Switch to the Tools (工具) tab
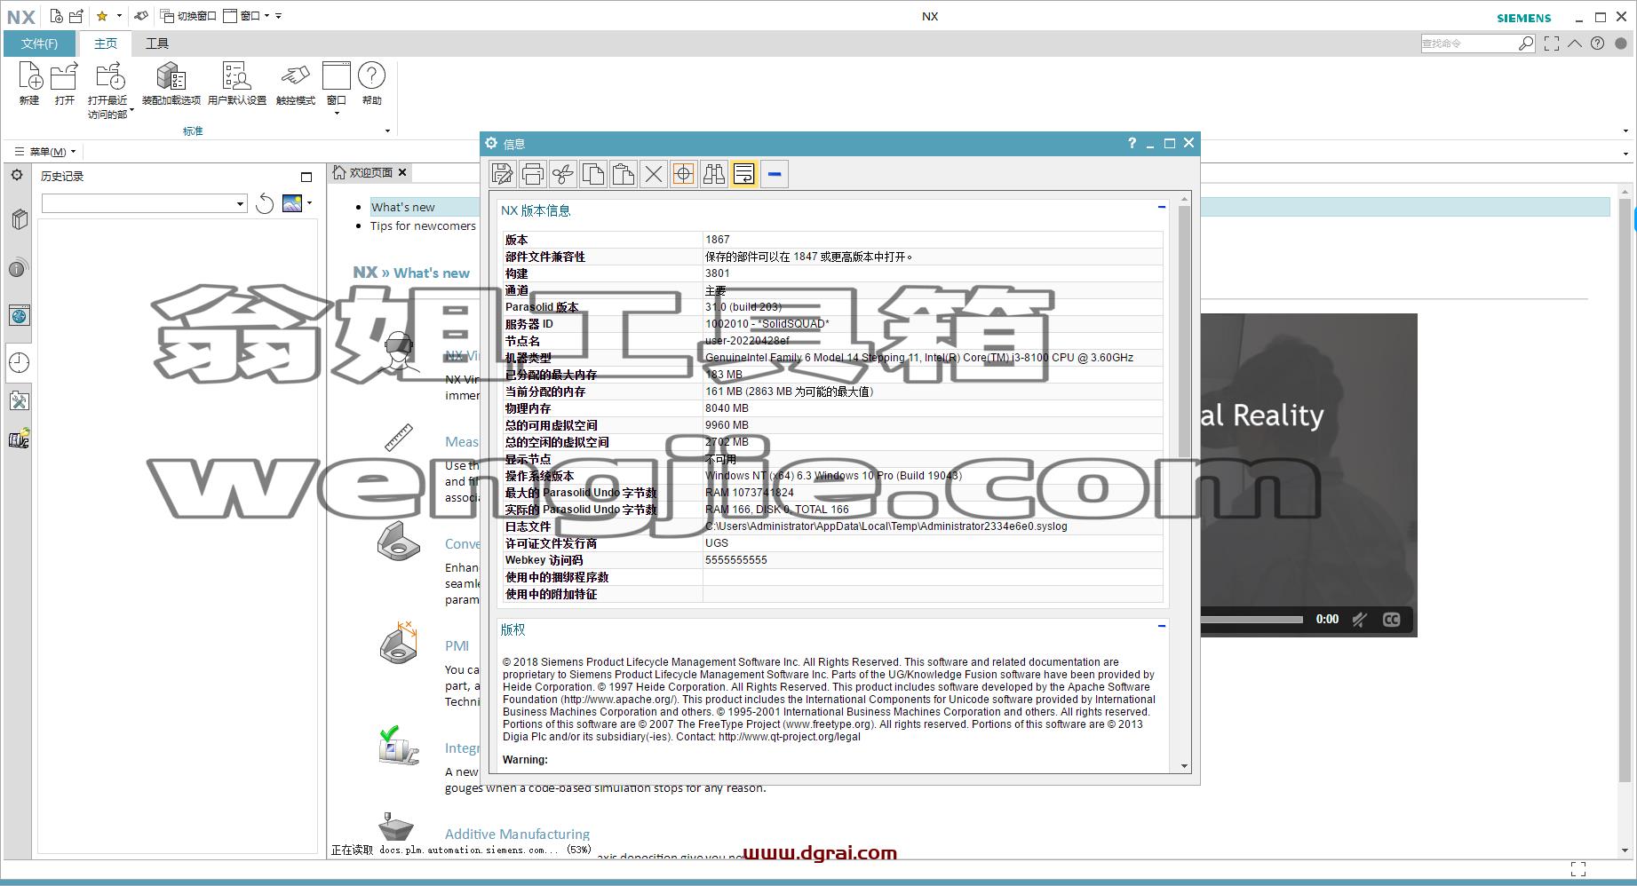The image size is (1637, 886). [157, 44]
